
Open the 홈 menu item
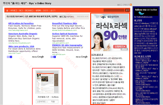click(7, 10)
